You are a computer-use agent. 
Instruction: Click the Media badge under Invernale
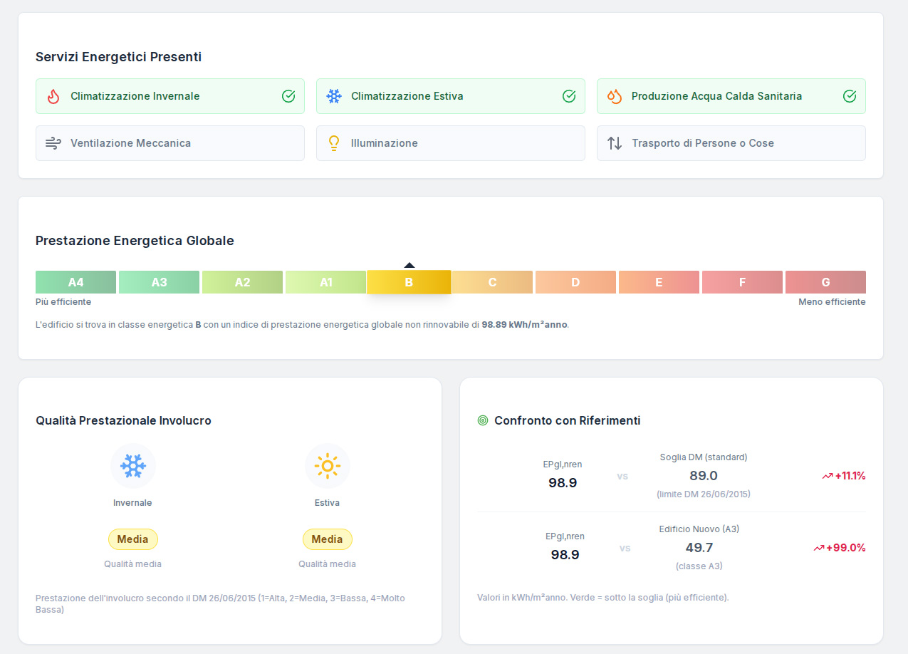(x=132, y=539)
